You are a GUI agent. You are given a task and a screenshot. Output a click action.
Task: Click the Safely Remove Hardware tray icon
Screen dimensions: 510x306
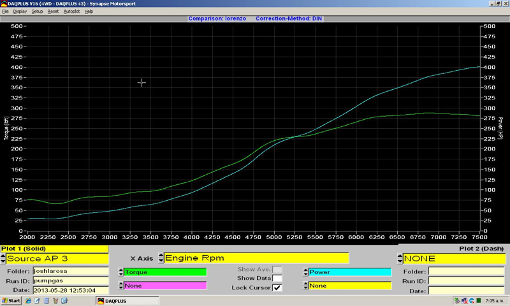point(458,300)
